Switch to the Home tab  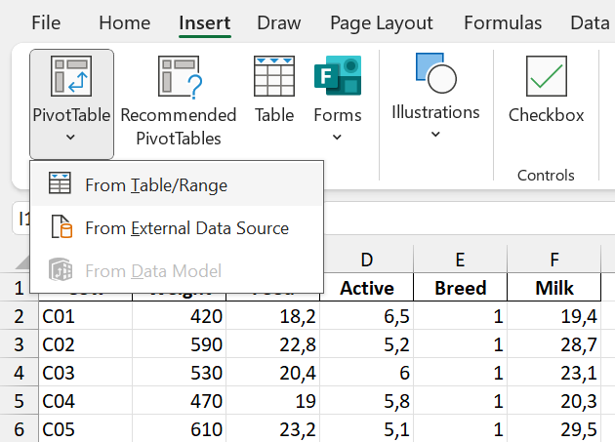[x=125, y=22]
